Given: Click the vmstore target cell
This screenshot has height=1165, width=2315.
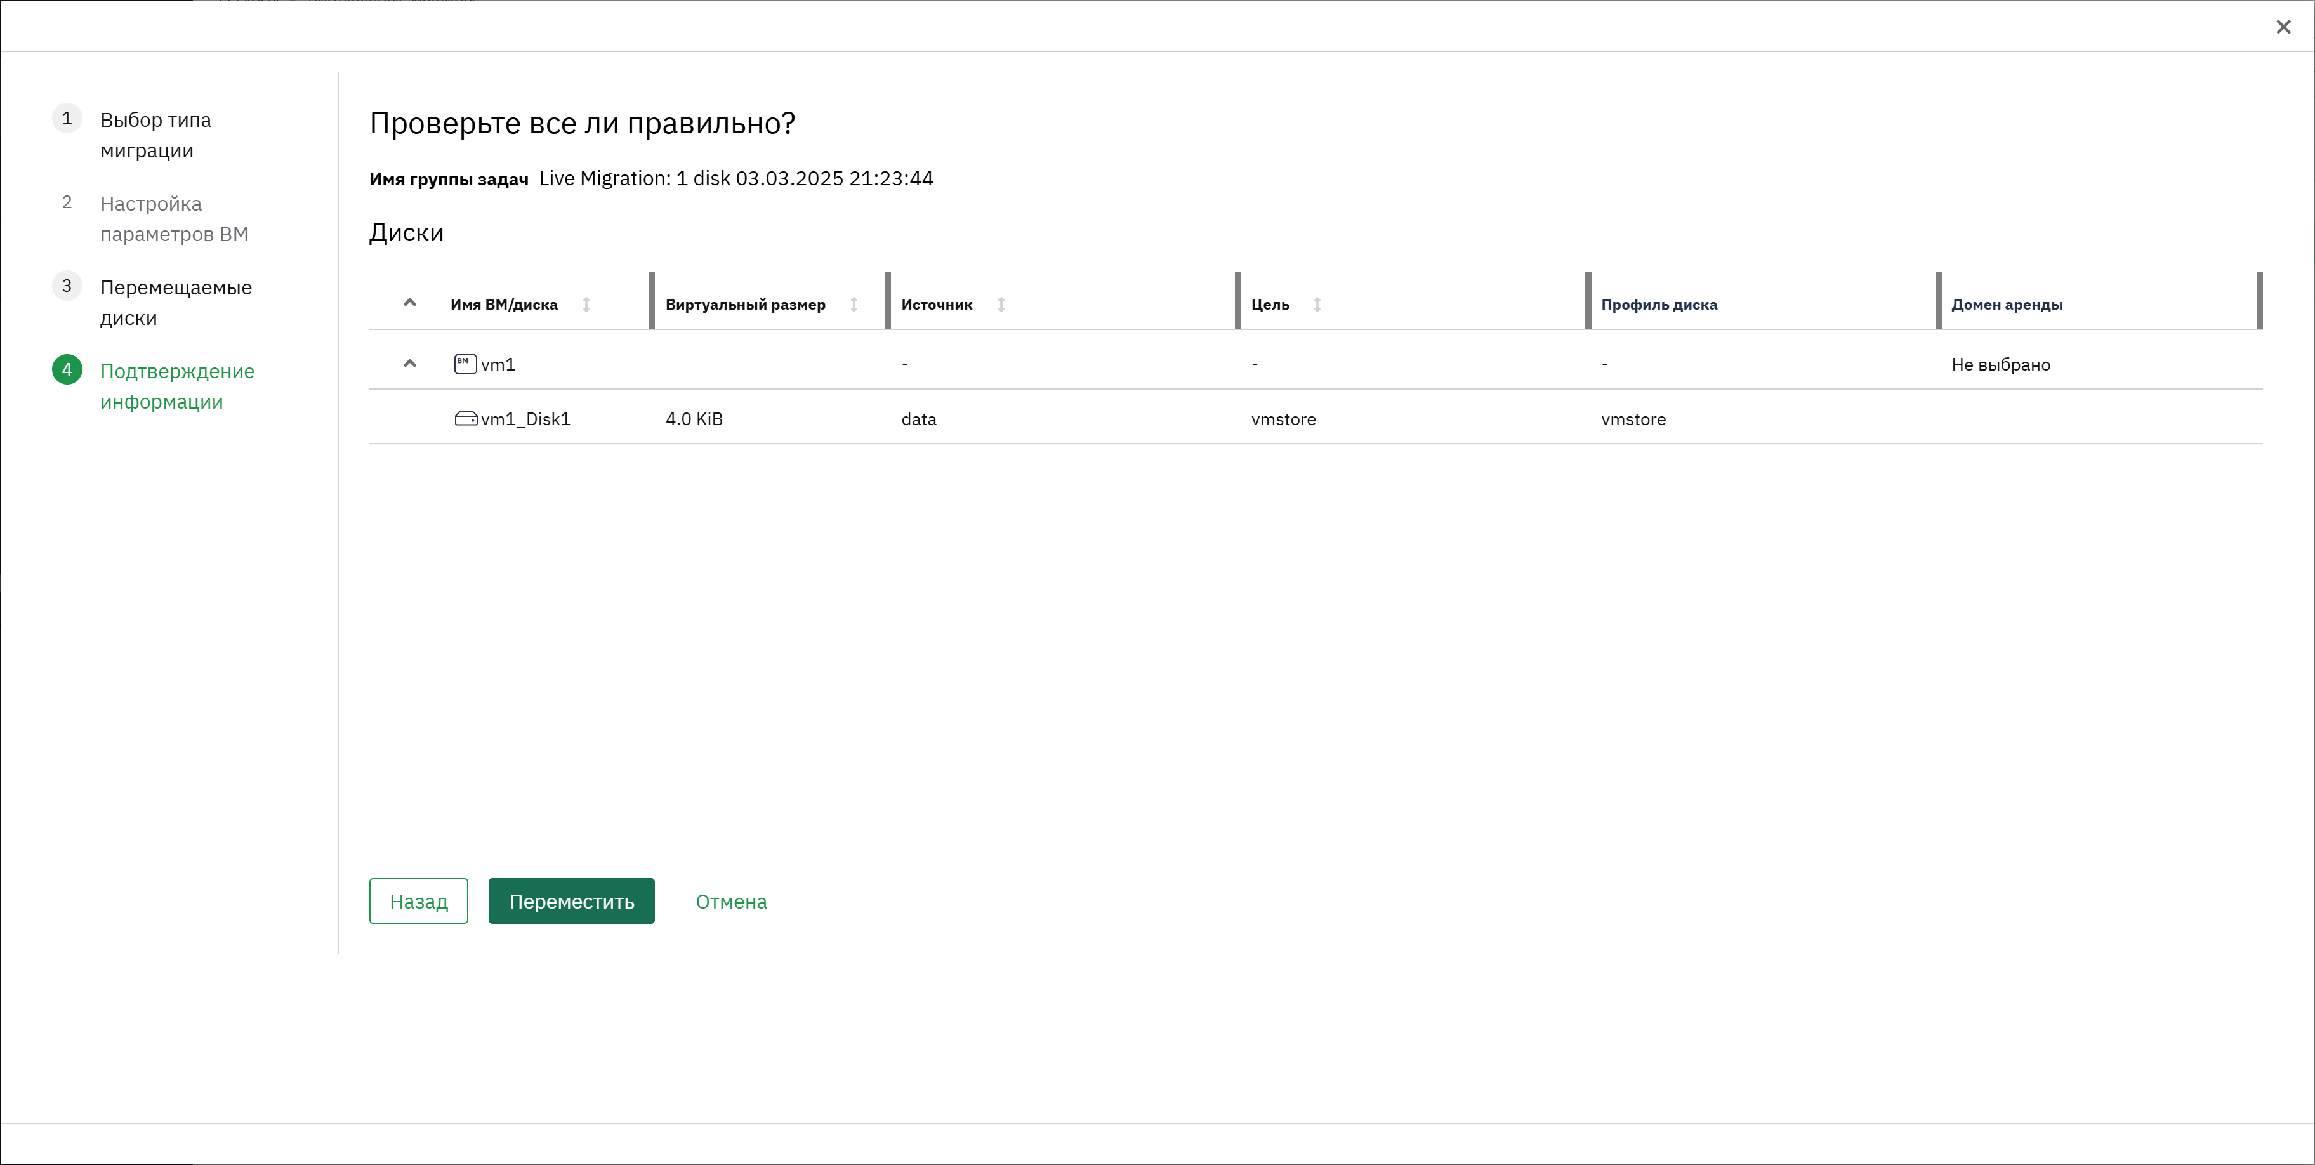Looking at the screenshot, I should pos(1283,420).
